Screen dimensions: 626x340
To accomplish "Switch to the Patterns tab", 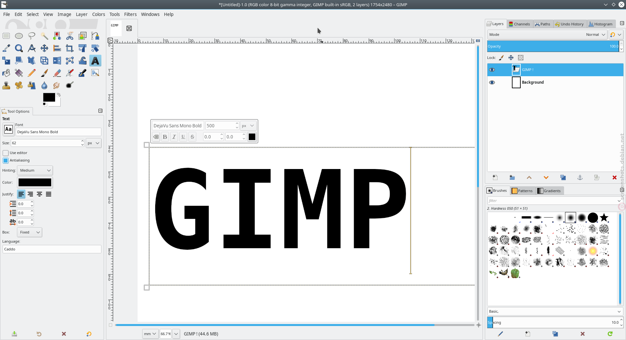I will [x=522, y=191].
